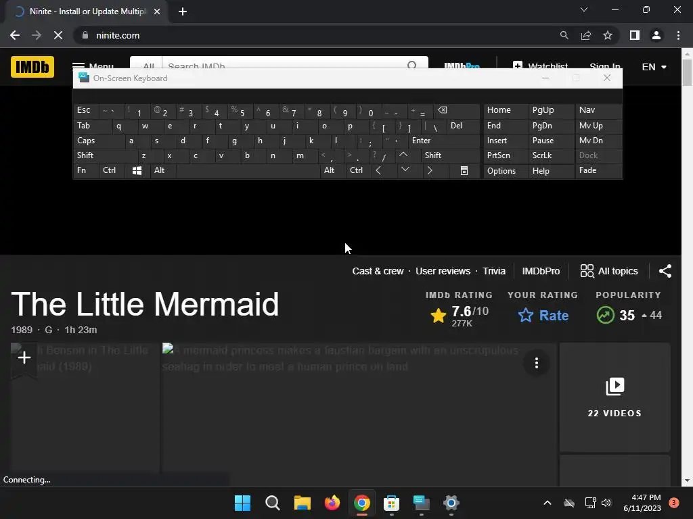Rate The Little Mermaid
This screenshot has height=519, width=693.
click(543, 316)
